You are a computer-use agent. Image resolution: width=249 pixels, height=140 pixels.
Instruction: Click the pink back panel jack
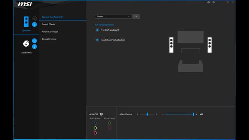point(95,133)
